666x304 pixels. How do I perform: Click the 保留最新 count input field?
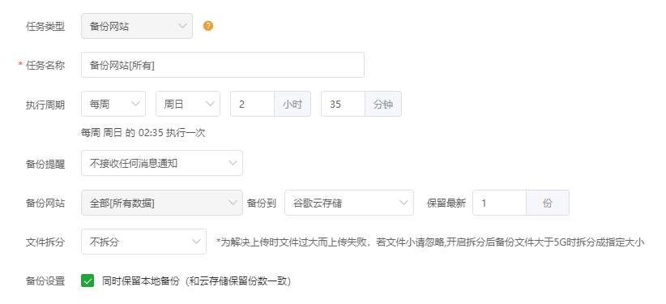tap(499, 203)
